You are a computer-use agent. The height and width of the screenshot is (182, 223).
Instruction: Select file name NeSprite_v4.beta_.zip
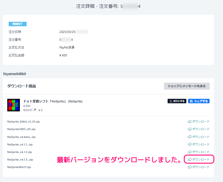pyautogui.click(x=21, y=137)
